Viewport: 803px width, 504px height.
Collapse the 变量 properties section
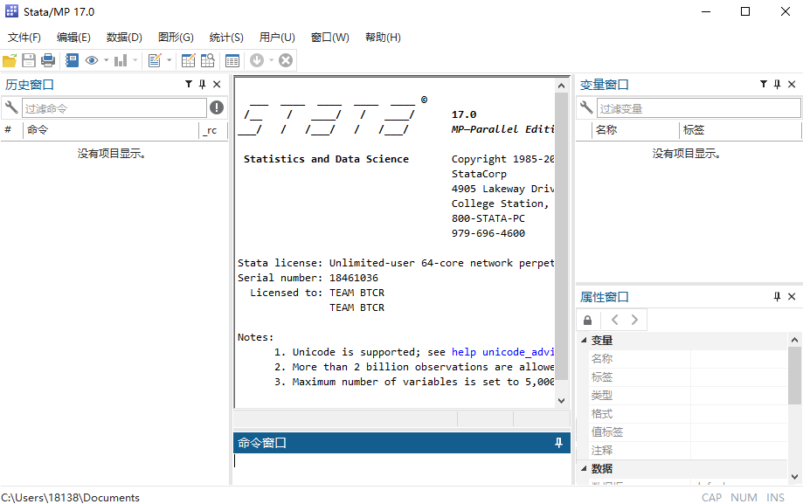584,340
